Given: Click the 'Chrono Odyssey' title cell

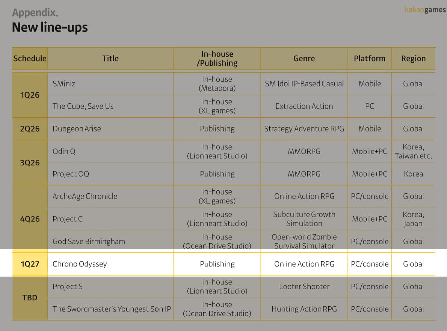Looking at the screenshot, I should click(x=110, y=264).
